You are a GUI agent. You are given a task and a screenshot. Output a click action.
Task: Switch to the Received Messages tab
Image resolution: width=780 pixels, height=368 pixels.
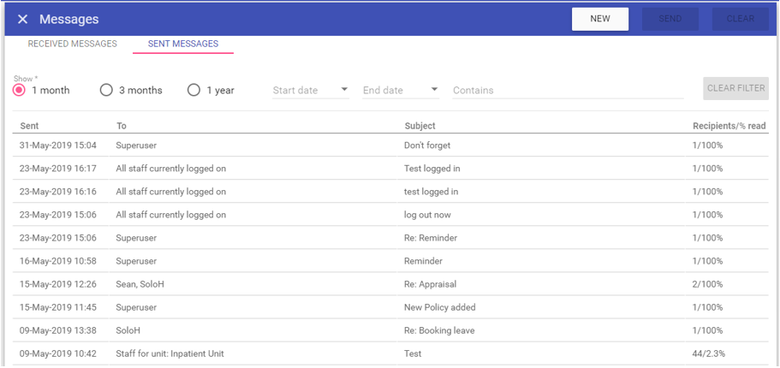72,44
